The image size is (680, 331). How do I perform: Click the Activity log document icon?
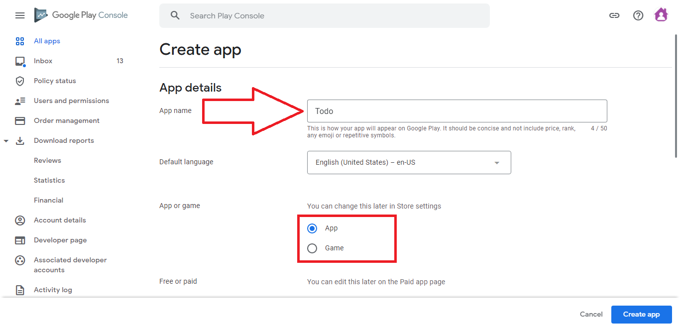[x=20, y=290]
